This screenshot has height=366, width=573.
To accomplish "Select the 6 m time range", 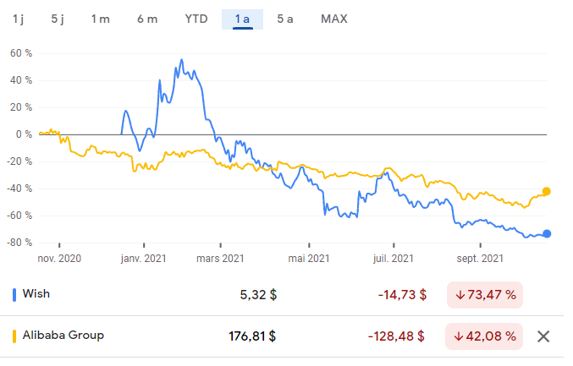I will [147, 19].
